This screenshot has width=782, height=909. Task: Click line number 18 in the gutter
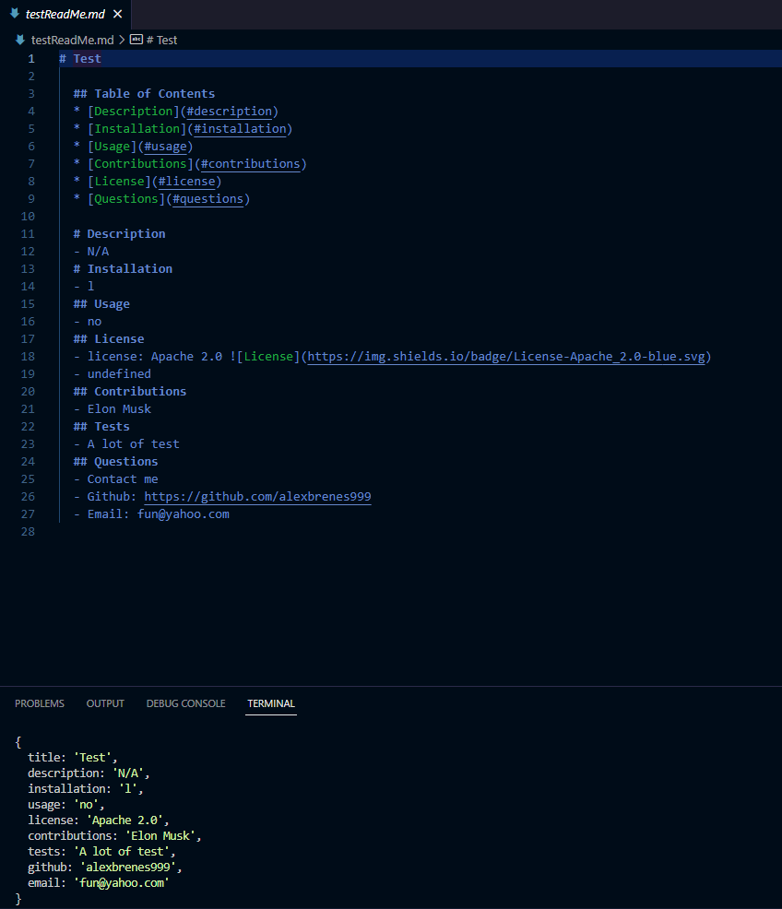point(27,356)
